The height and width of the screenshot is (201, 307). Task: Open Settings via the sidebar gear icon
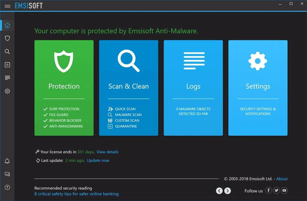[7, 91]
